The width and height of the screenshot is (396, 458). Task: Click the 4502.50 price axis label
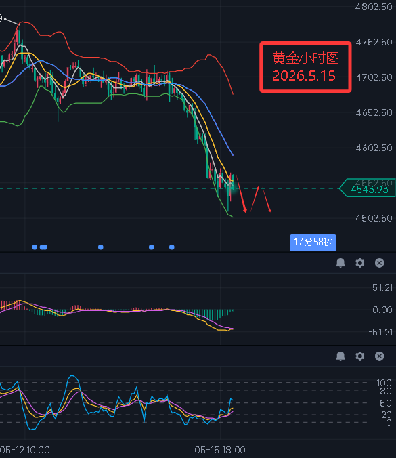pyautogui.click(x=374, y=218)
